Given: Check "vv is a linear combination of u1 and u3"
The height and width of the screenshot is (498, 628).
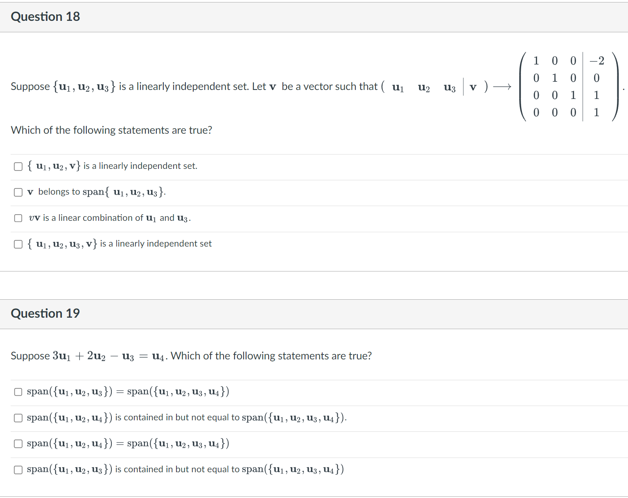Looking at the screenshot, I should (x=18, y=218).
